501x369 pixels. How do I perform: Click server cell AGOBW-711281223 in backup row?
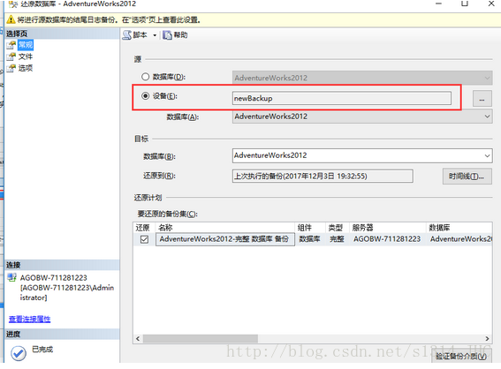(387, 239)
